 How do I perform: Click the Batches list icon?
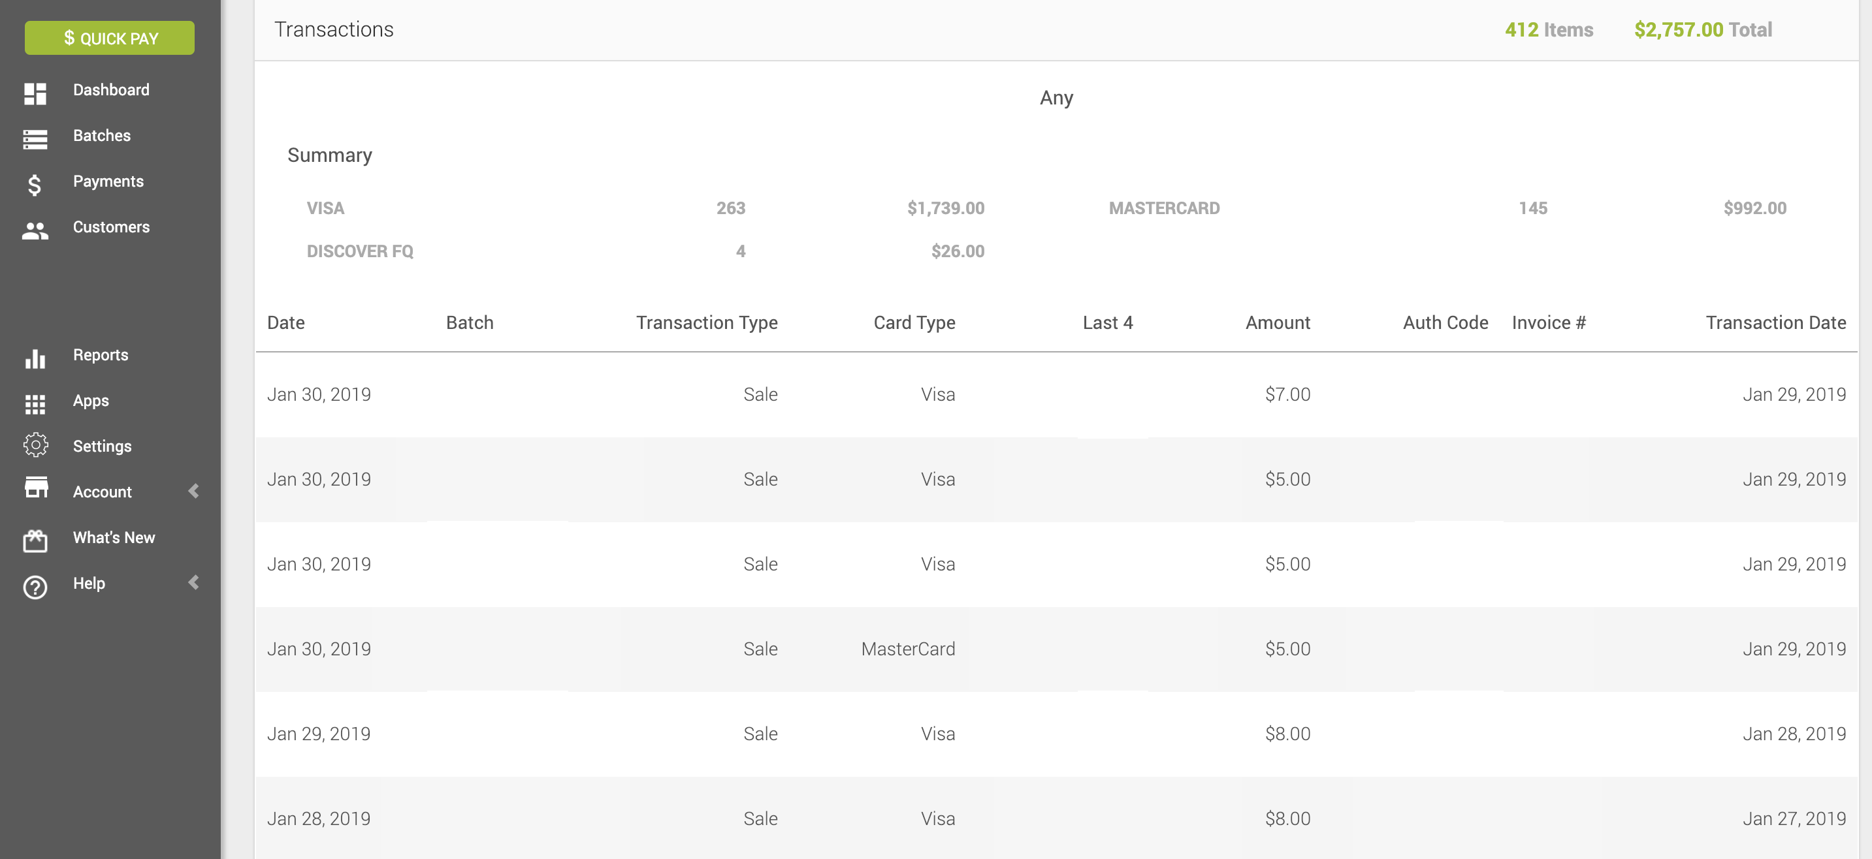click(x=35, y=138)
